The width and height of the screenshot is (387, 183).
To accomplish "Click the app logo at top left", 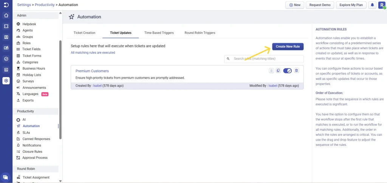I will (6, 5).
